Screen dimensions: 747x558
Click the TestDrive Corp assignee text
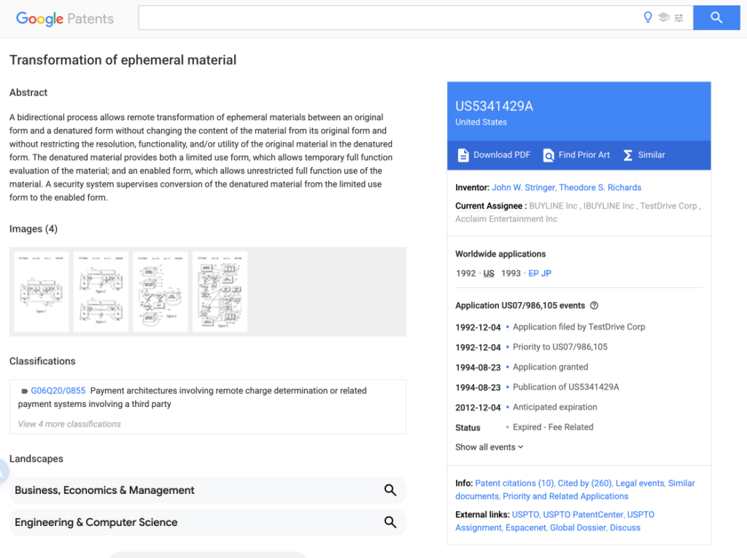coord(668,206)
